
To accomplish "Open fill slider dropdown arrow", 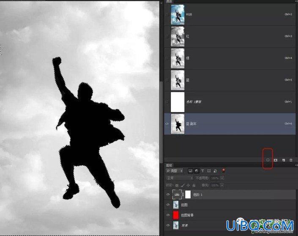I will [222, 185].
